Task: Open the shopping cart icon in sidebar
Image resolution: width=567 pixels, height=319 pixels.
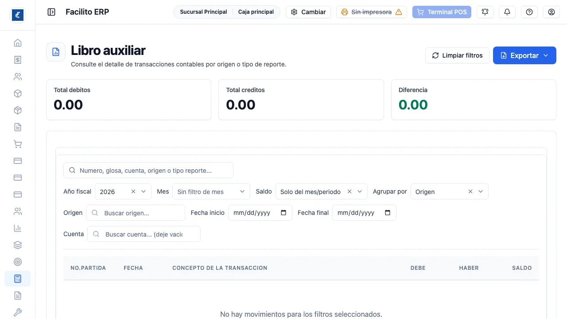Action: tap(18, 144)
